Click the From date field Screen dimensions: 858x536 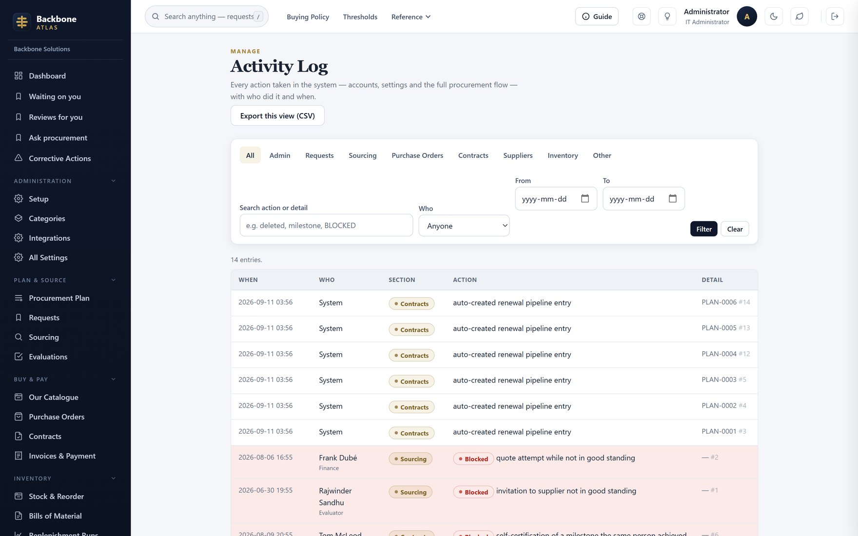(x=556, y=199)
